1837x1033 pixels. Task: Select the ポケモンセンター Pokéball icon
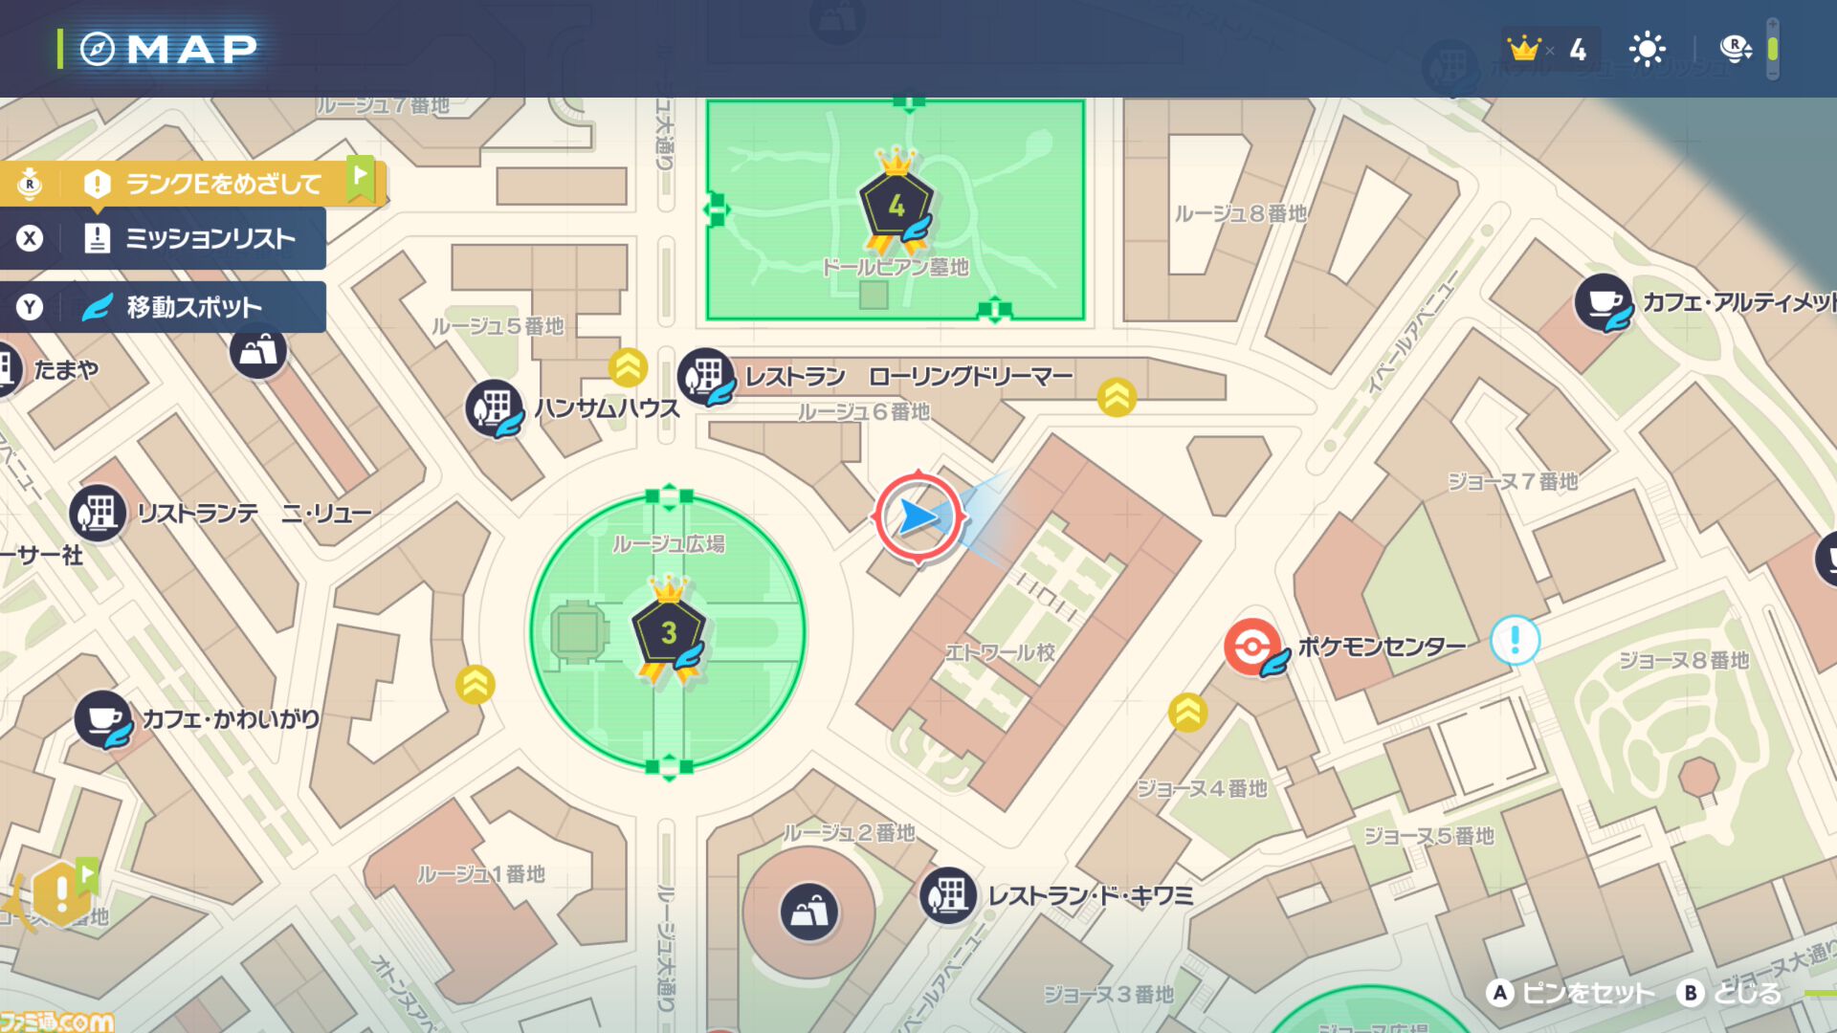1252,647
